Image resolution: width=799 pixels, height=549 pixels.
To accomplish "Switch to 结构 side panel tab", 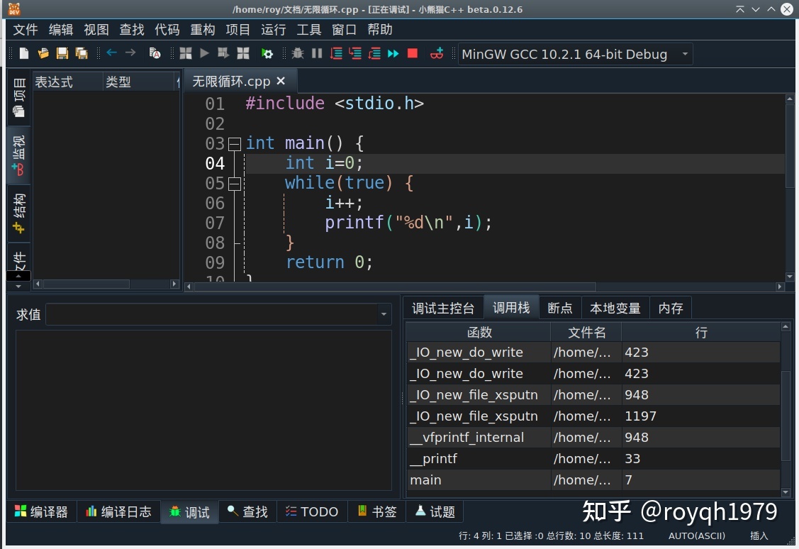I will click(19, 213).
